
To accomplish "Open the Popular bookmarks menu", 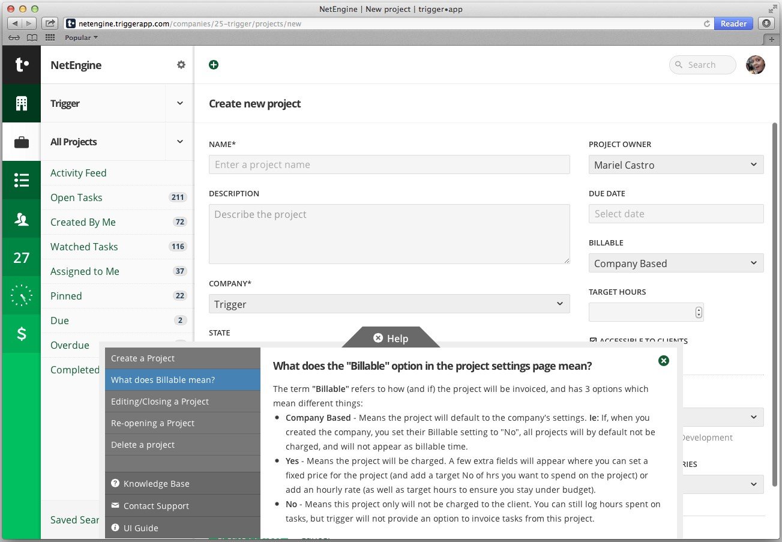I will click(x=81, y=38).
